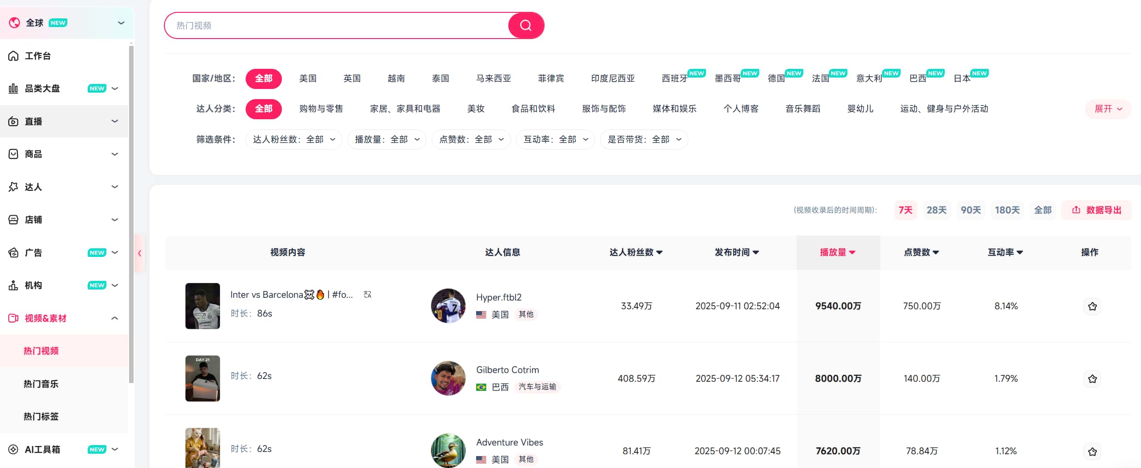Open the 达人粉丝数 filter dropdown
1141x468 pixels.
tap(293, 139)
